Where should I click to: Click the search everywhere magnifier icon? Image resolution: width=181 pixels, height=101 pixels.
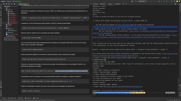tap(174, 1)
